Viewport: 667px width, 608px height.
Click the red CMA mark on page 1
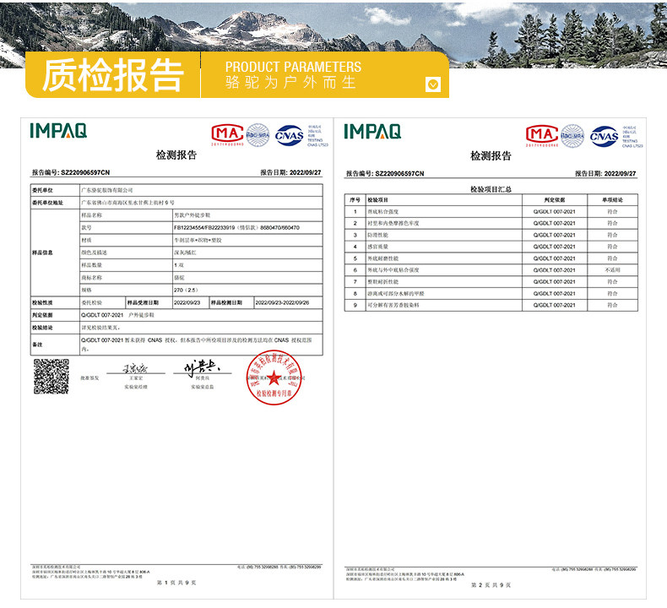[x=228, y=135]
